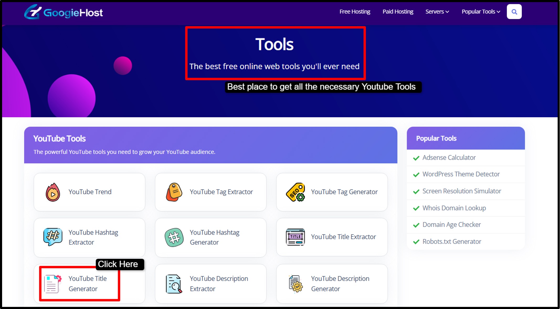
Task: Select Whois Domain Lookup in sidebar
Action: pos(454,208)
